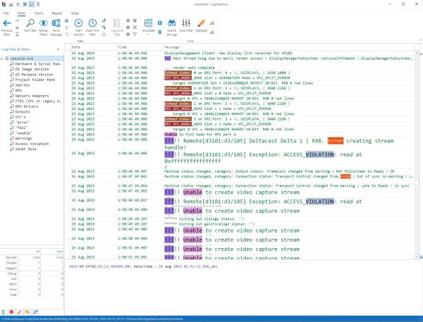Click the blue tools icon in quick access bar
Screen dimensions: 423x322
[25, 4]
